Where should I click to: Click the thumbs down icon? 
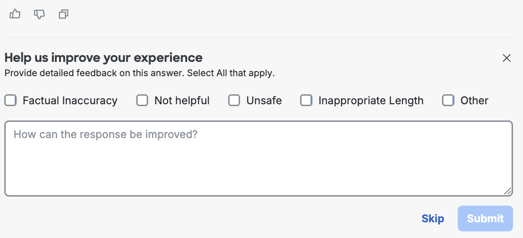[x=40, y=14]
